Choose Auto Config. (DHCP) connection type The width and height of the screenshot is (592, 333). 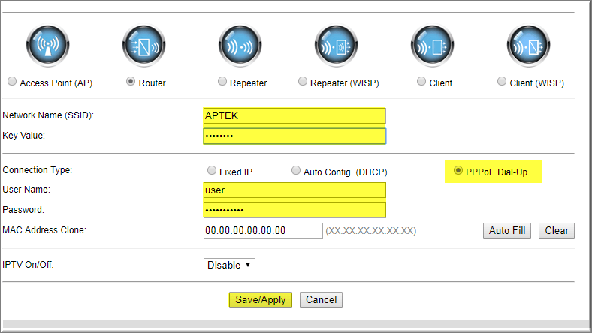coord(296,171)
